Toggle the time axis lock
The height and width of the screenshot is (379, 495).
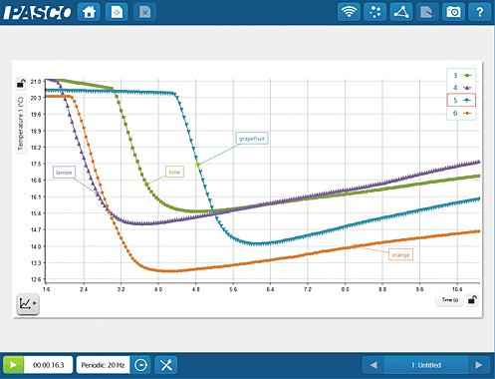pyautogui.click(x=472, y=300)
